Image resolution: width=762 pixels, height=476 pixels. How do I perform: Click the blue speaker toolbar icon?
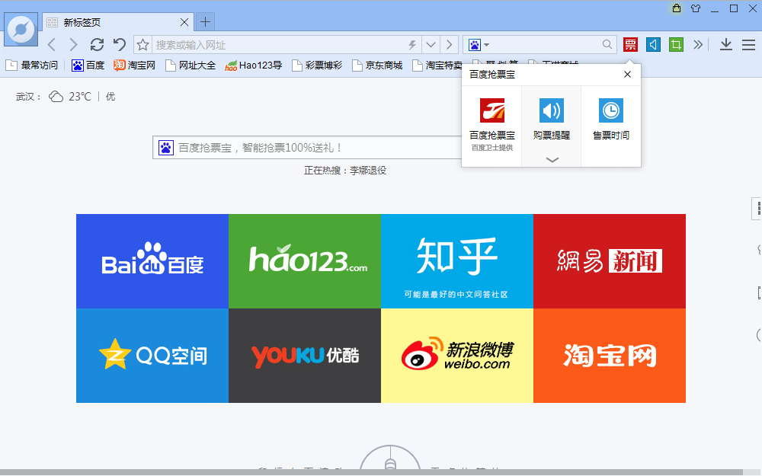coord(653,45)
